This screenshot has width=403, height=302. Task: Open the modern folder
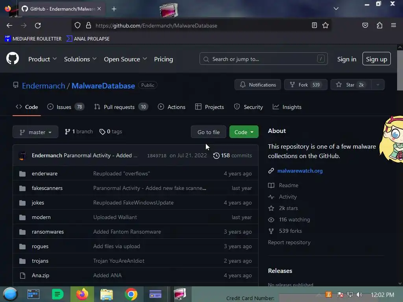pos(41,217)
